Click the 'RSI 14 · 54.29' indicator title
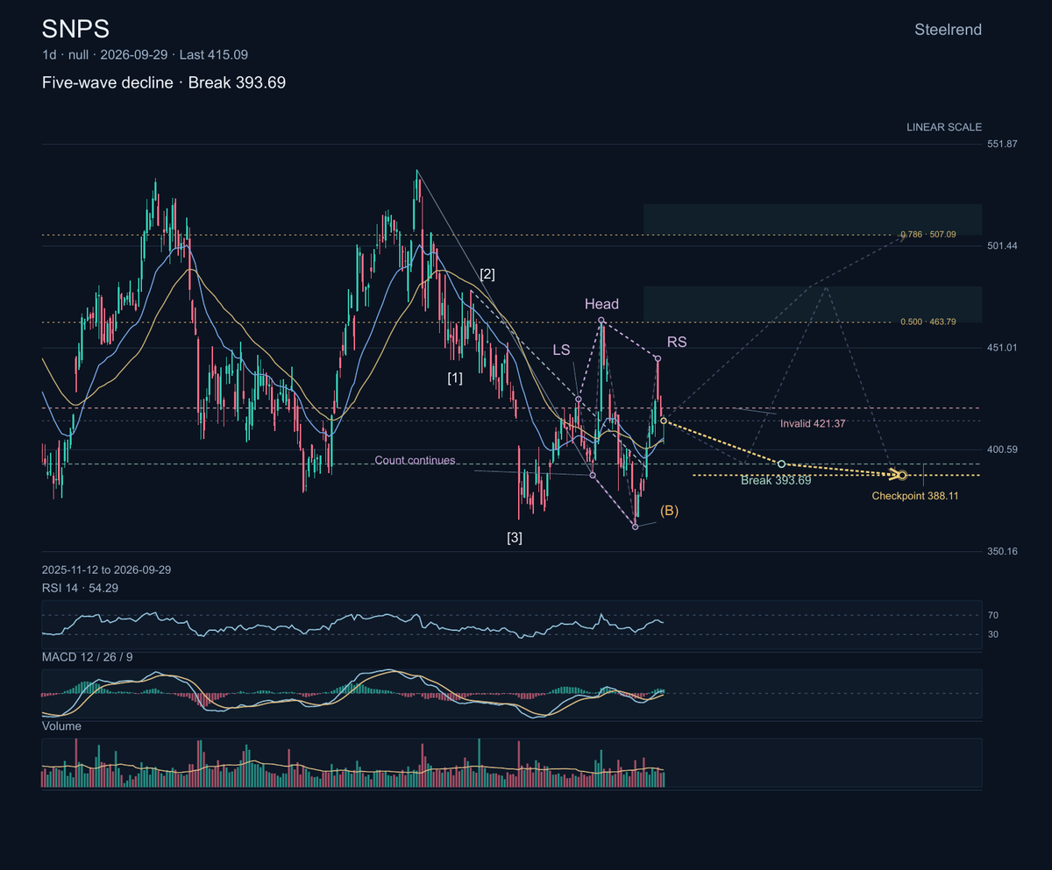 tap(80, 588)
